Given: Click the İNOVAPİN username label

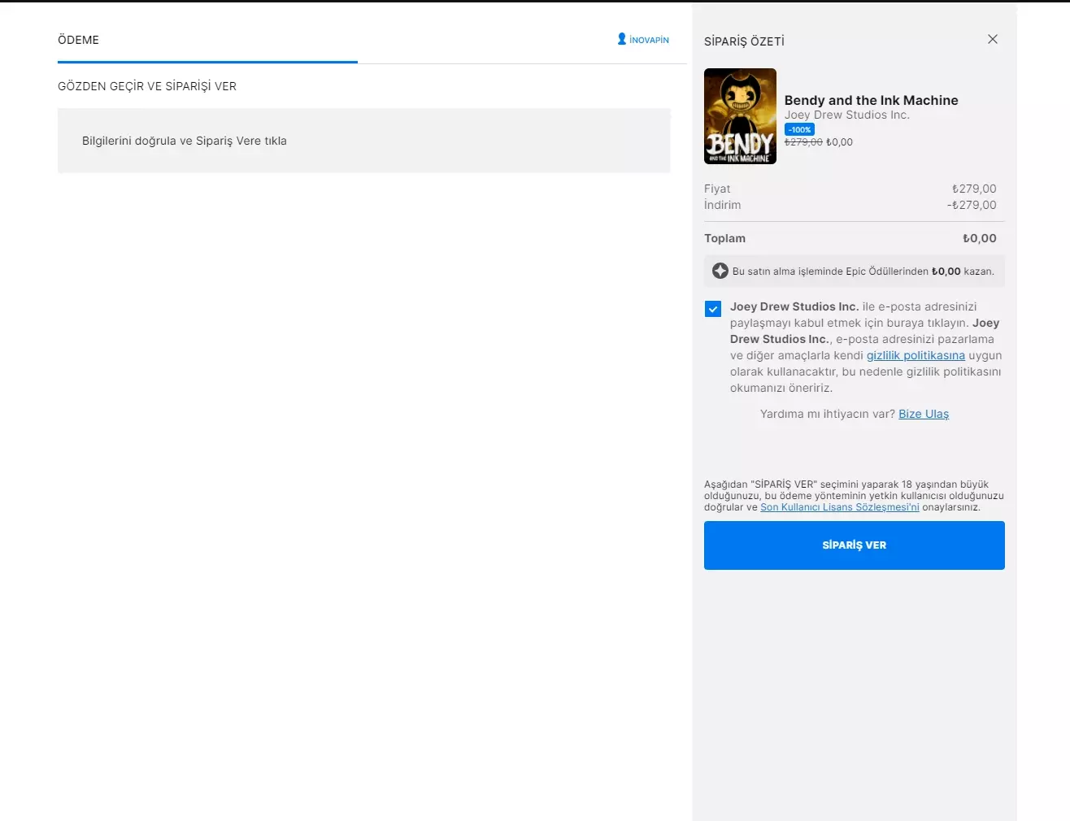Looking at the screenshot, I should click(x=647, y=39).
